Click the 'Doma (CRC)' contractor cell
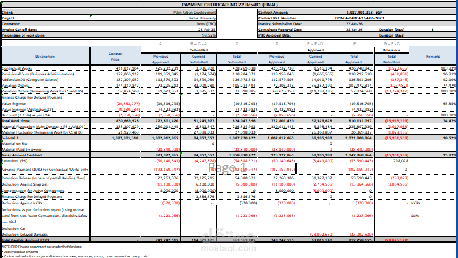The width and height of the screenshot is (458, 258). 206,24
